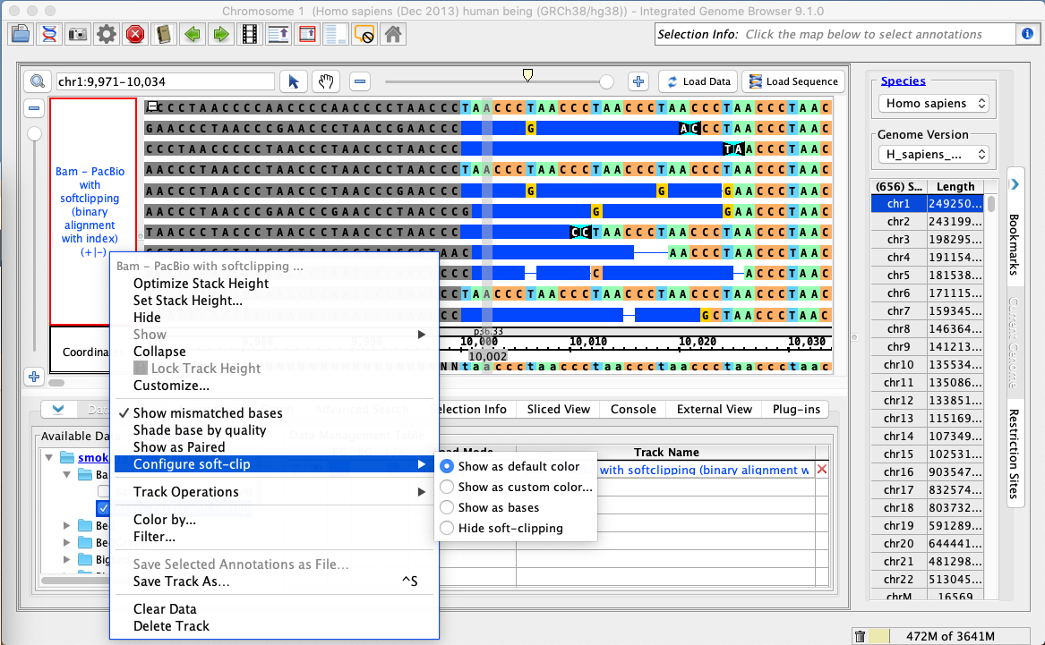Expand the BigBed folder tree node
Viewport: 1045px width, 645px height.
click(x=66, y=560)
